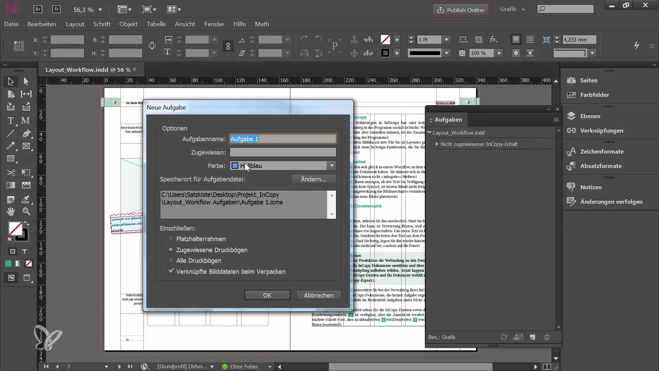The width and height of the screenshot is (659, 371).
Task: Open Grundprofil preflight profile dropdown
Action: tap(212, 367)
